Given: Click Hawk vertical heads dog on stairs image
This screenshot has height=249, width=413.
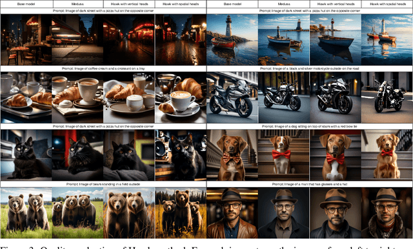Looking at the screenshot, I should pos(336,155).
